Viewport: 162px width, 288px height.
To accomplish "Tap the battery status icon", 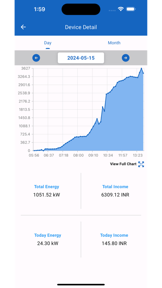I will tap(131, 9).
